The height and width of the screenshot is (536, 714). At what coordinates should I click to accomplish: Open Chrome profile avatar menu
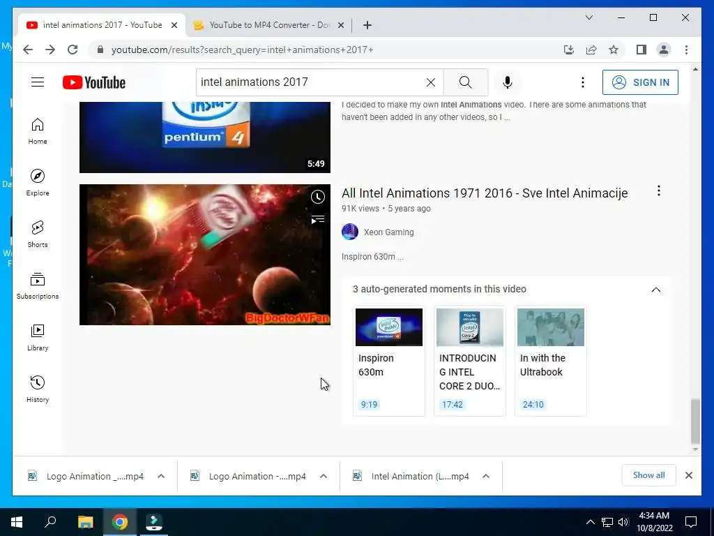pyautogui.click(x=664, y=50)
